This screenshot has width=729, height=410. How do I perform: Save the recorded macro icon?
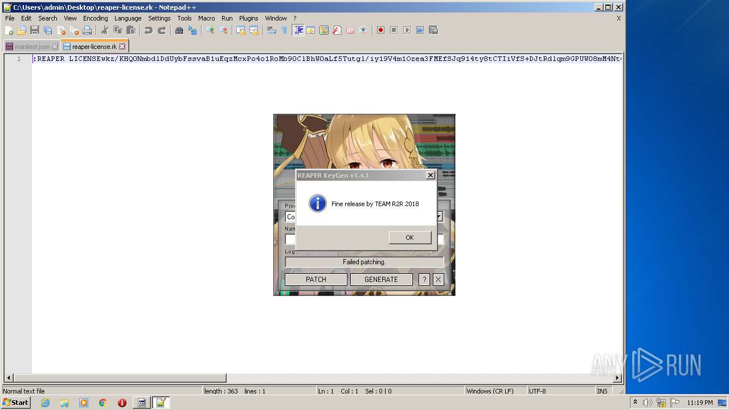(433, 30)
